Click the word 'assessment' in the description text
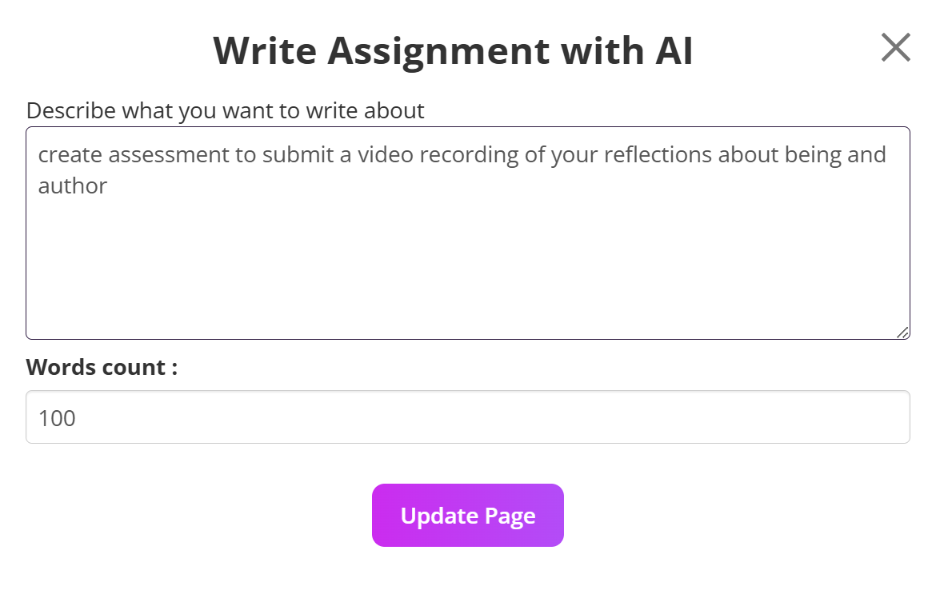The image size is (936, 602). pyautogui.click(x=169, y=154)
